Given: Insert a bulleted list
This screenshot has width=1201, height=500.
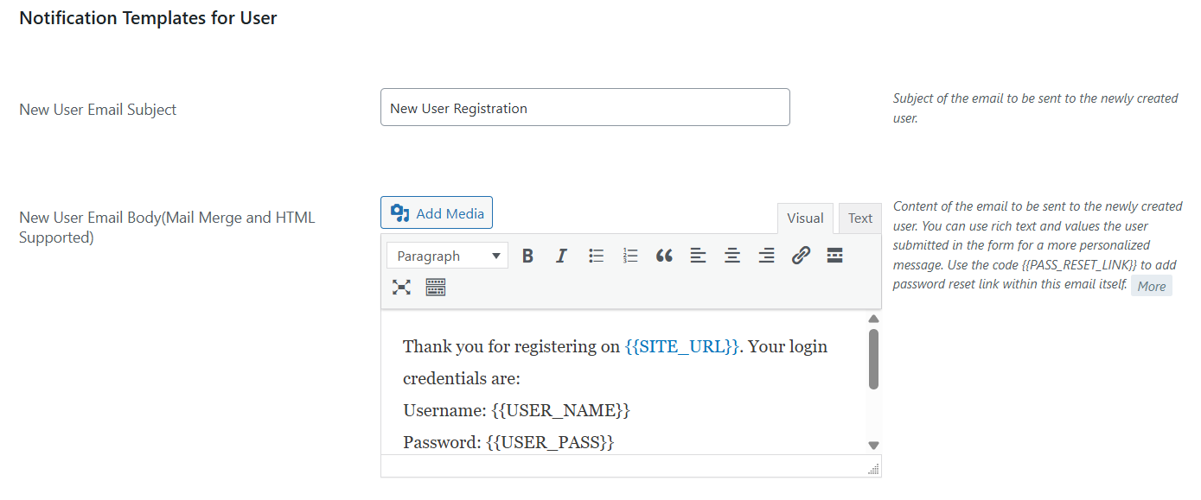Looking at the screenshot, I should (x=596, y=256).
